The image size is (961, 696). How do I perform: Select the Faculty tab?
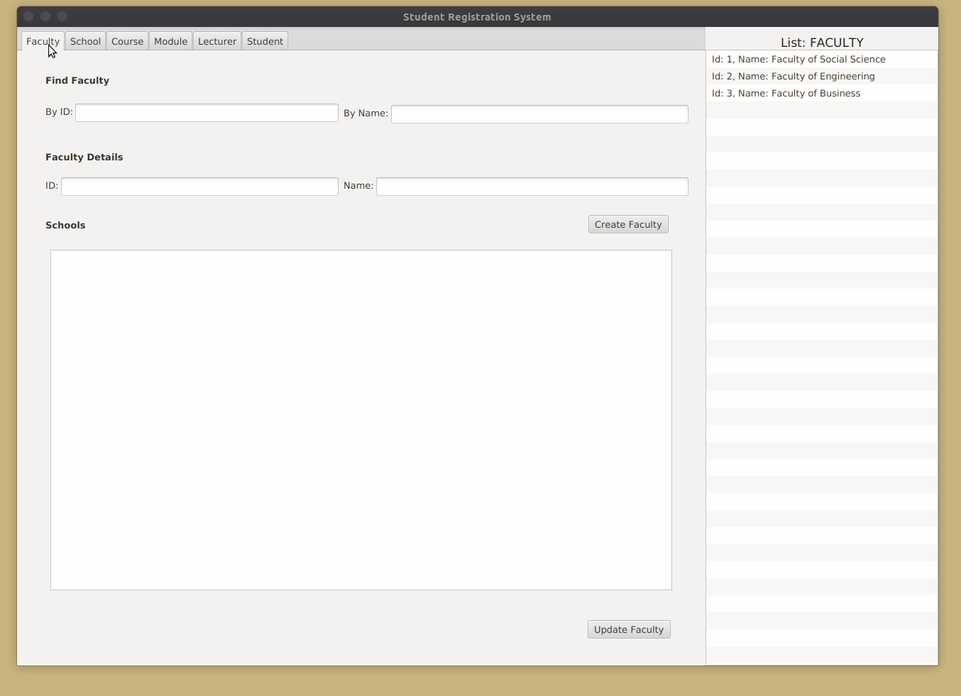[x=43, y=40]
